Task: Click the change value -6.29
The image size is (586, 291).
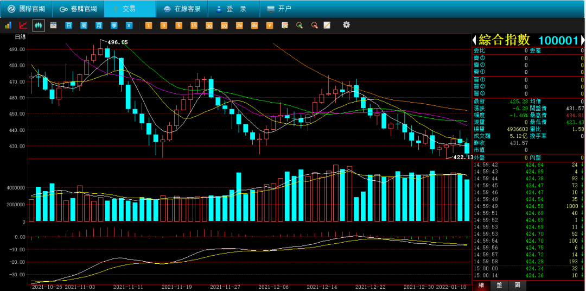Action: pos(519,108)
